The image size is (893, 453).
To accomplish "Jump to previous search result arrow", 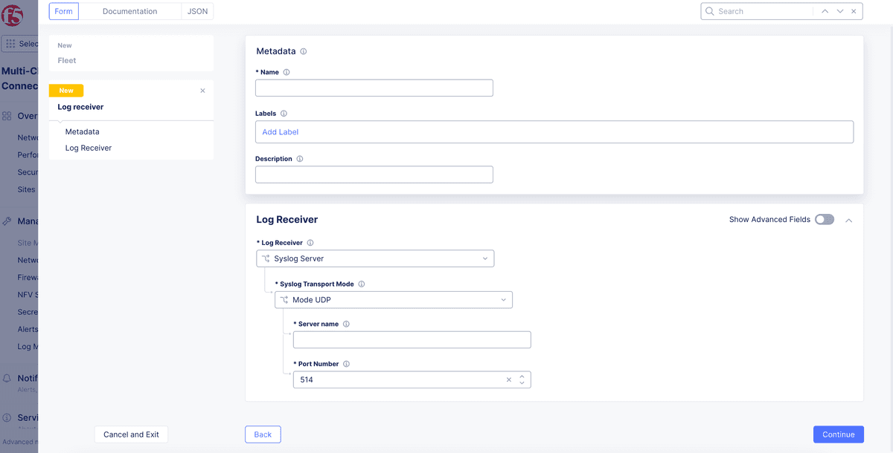I will (825, 11).
